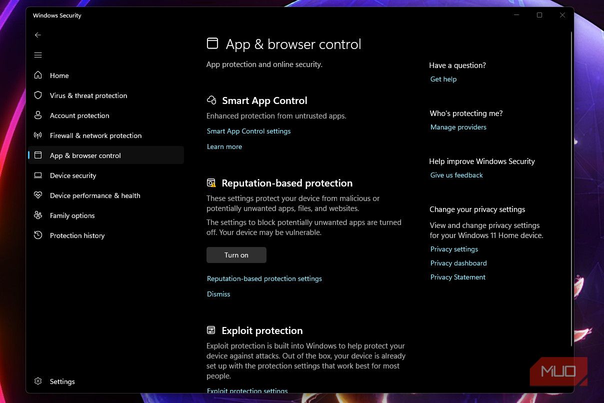Minimize the Windows Security window
The image size is (604, 403).
[516, 15]
